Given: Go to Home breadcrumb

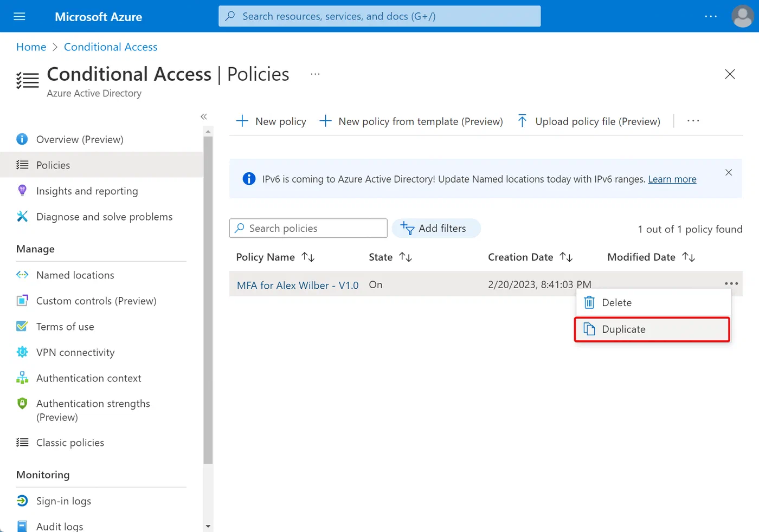Looking at the screenshot, I should point(31,47).
